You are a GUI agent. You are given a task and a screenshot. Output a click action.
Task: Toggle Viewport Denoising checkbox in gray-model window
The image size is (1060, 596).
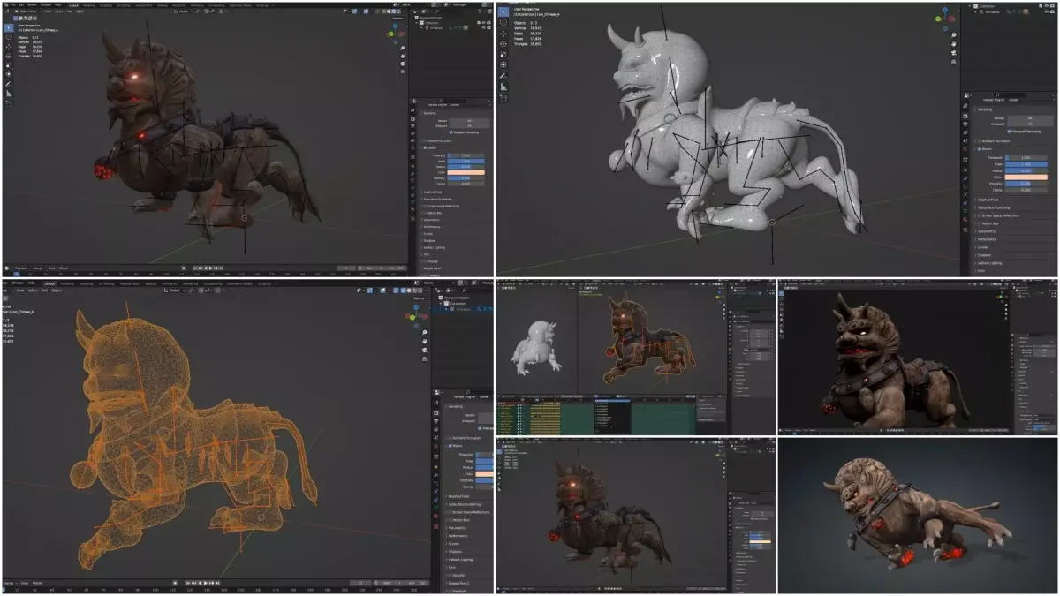(x=1009, y=132)
